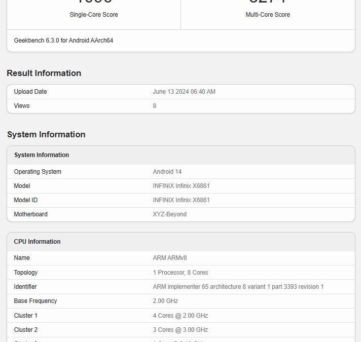The height and width of the screenshot is (342, 361).
Task: Click the Topology row label
Action: pyautogui.click(x=26, y=273)
